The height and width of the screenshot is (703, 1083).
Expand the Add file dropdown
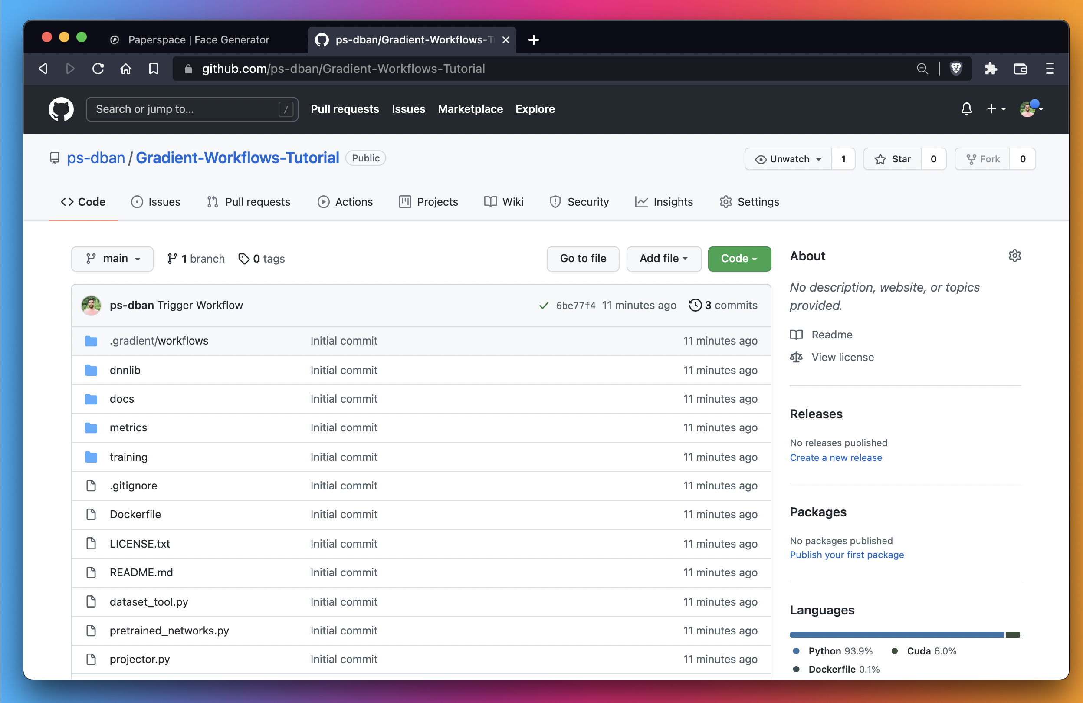(663, 259)
